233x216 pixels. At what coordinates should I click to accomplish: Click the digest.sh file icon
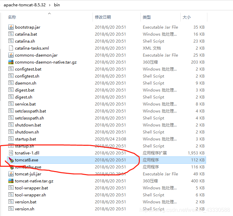tap(11, 97)
